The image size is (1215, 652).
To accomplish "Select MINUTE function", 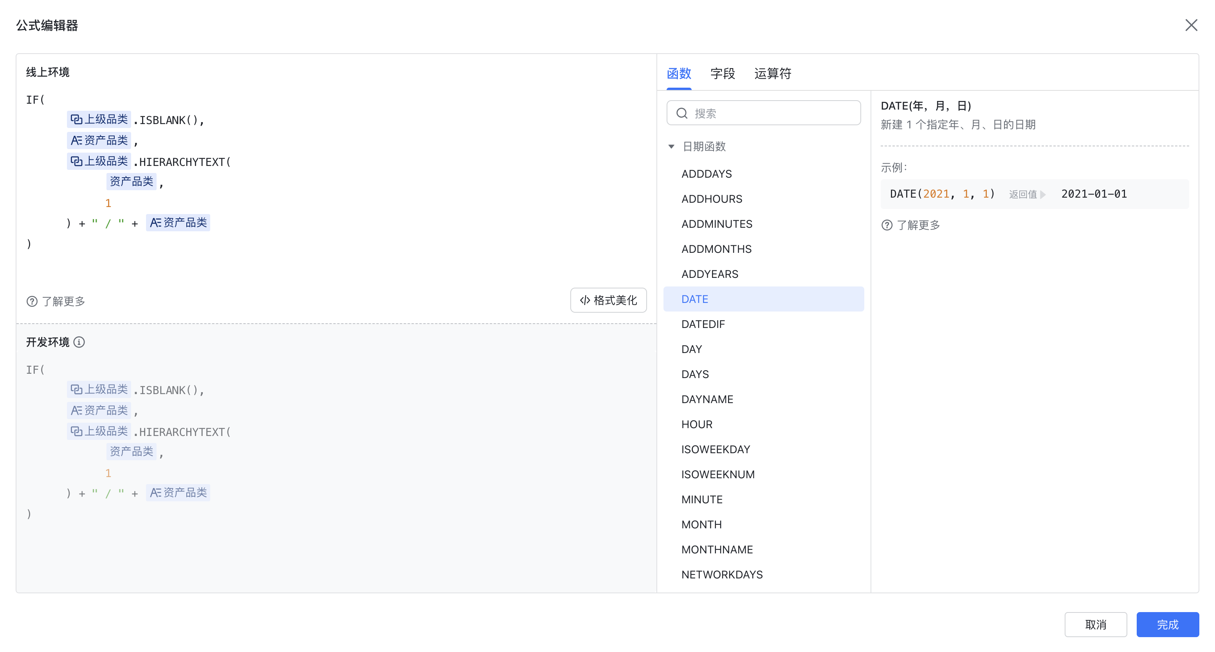I will click(764, 499).
